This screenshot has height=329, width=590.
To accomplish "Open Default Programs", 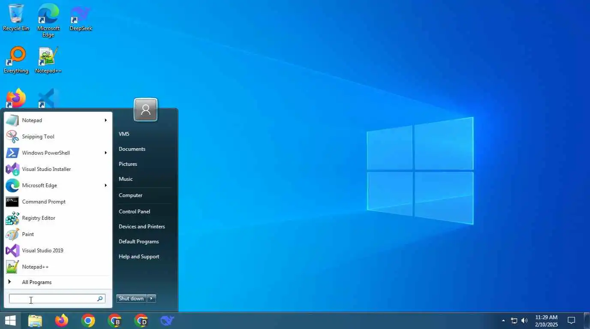I will [x=138, y=242].
